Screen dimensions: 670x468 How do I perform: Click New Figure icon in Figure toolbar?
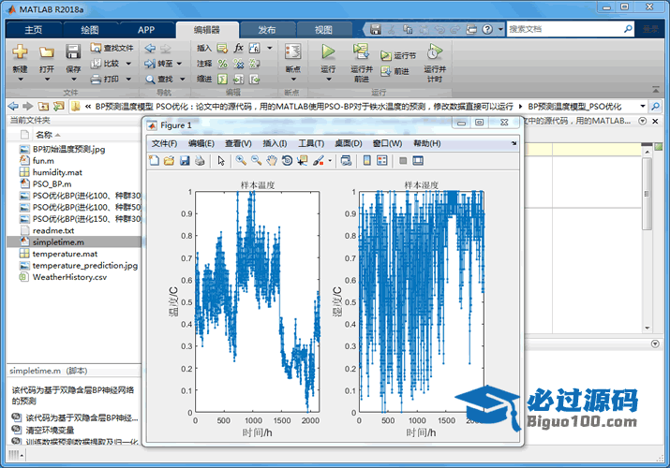154,161
